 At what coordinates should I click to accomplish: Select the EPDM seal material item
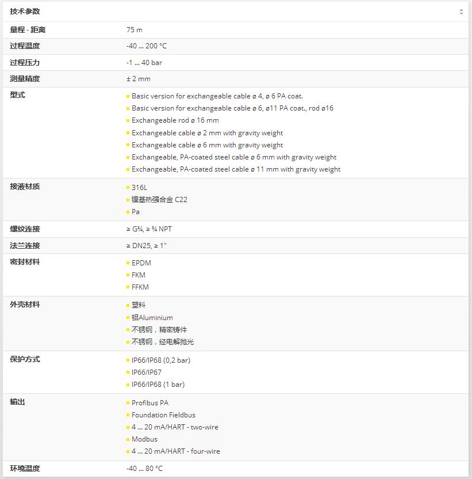point(141,263)
